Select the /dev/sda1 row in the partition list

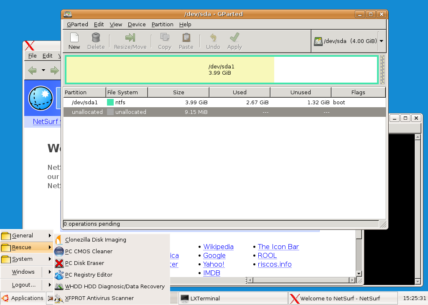point(224,103)
